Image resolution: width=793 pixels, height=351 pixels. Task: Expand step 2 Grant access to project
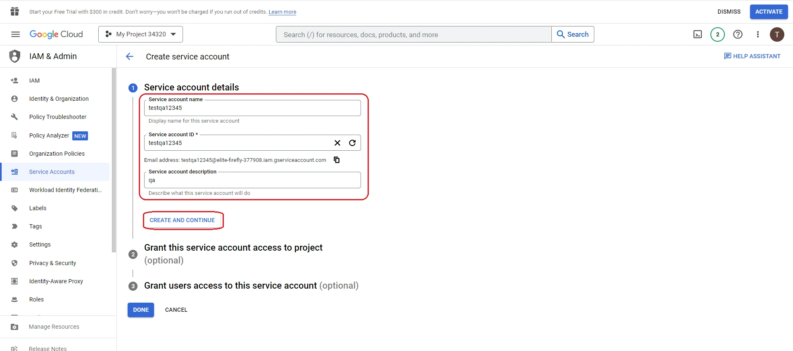tap(233, 254)
